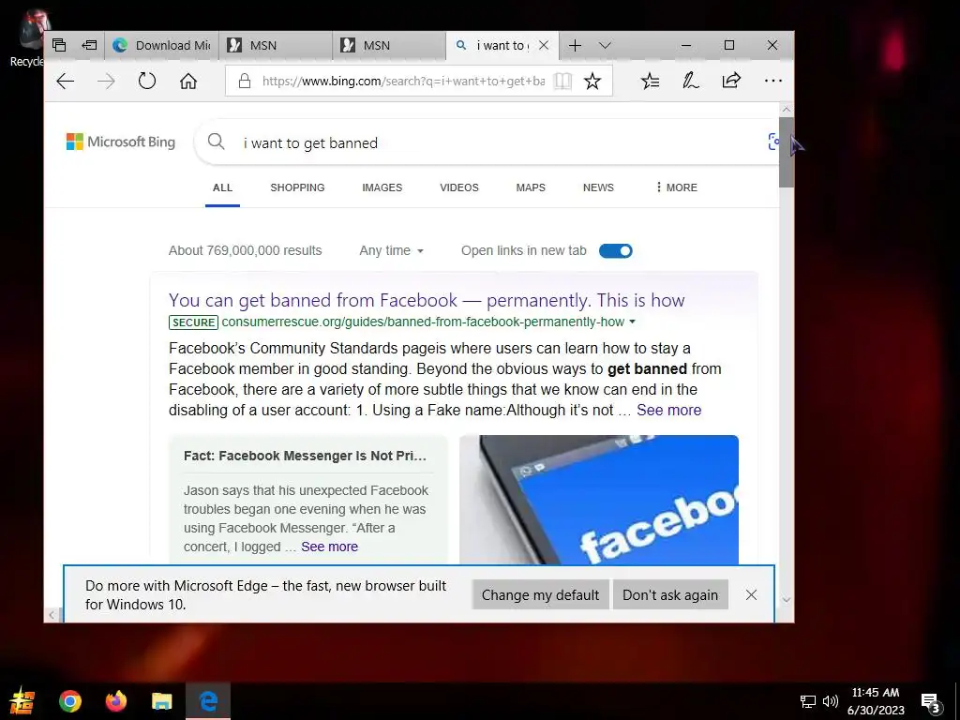Screen dimensions: 960x720
Task: Select the NEWS results tab
Action: tap(598, 187)
